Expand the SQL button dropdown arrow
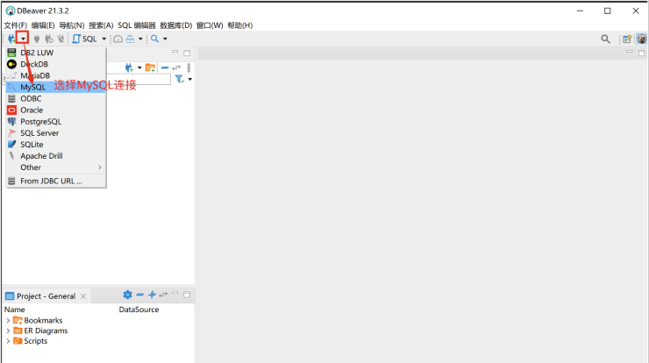Viewport: 649px width, 363px height. (103, 39)
